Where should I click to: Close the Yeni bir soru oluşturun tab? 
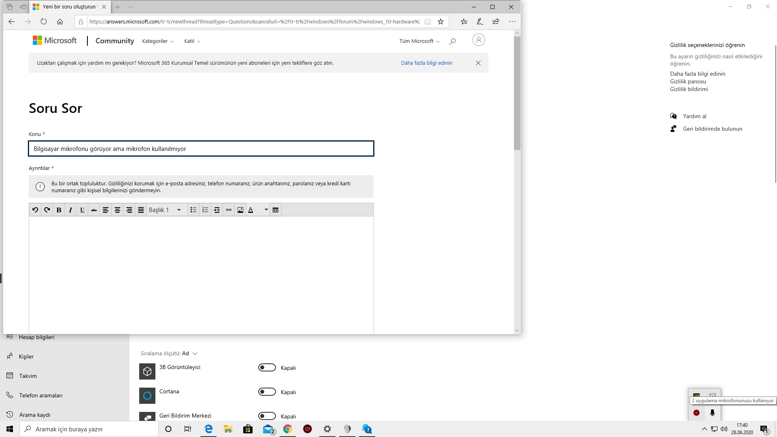click(104, 7)
